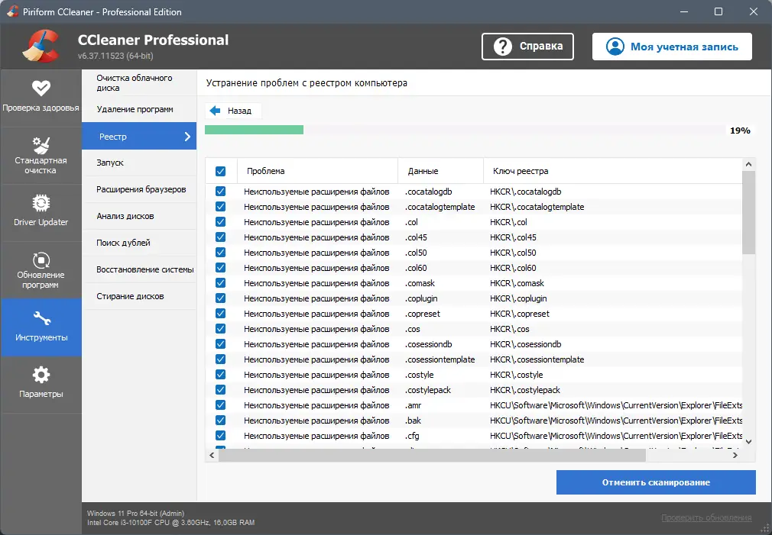Viewport: 772px width, 535px height.
Task: Open Стандартная очистка broom icon
Action: tap(41, 146)
